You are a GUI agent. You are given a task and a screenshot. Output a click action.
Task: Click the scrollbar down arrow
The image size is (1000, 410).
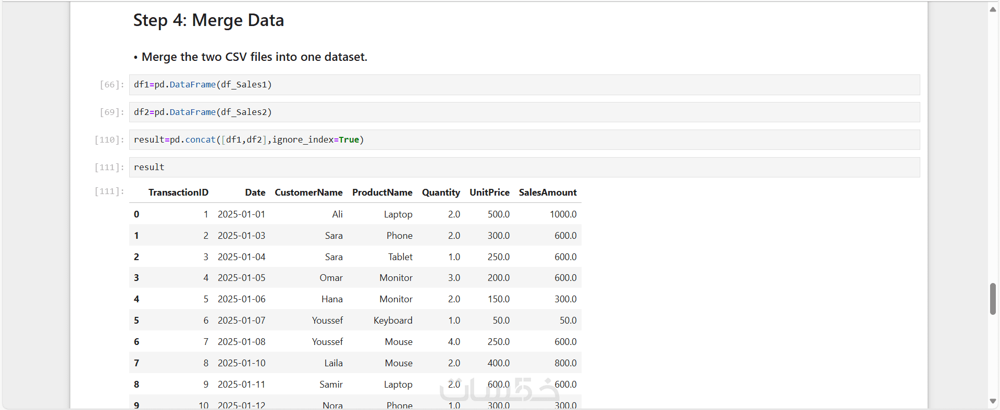(x=993, y=401)
